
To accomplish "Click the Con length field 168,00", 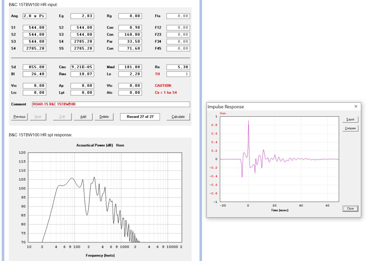I will [x=130, y=35].
